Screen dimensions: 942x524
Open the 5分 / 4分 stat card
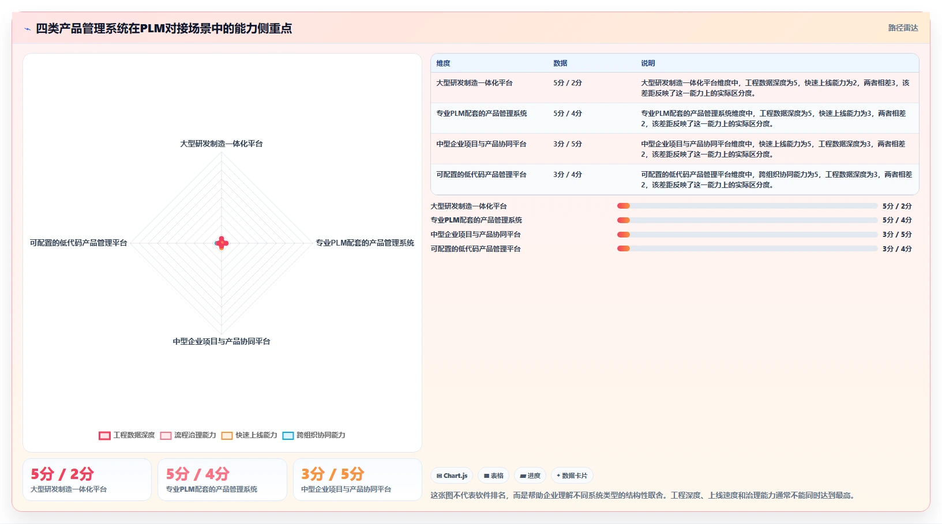tap(222, 480)
